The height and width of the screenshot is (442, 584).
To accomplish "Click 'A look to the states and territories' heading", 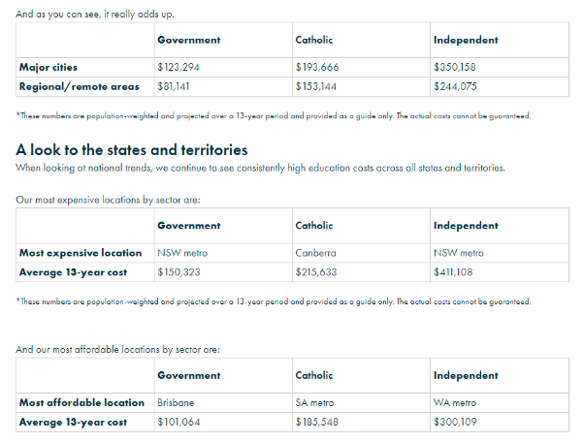I will [x=132, y=149].
